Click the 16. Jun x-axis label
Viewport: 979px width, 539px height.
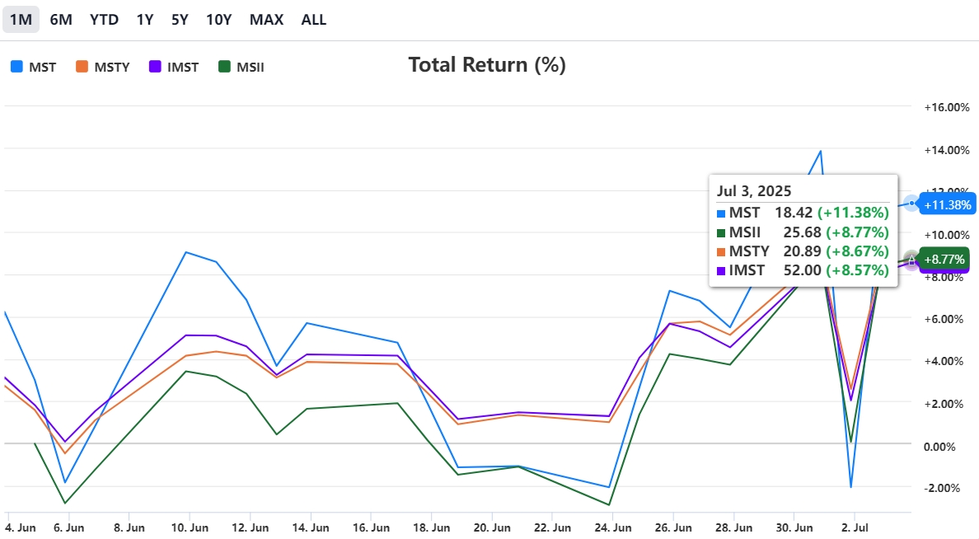[372, 527]
